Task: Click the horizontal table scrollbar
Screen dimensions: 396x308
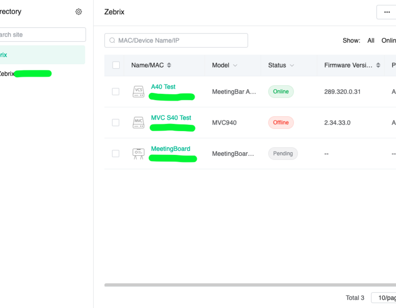Action: pyautogui.click(x=250, y=285)
